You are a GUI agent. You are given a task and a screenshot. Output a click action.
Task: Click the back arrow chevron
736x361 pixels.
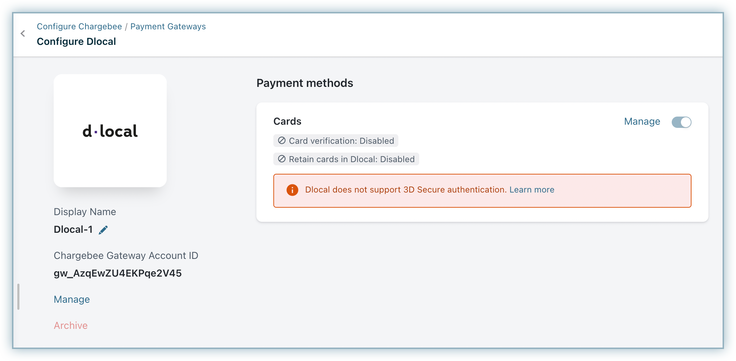click(x=23, y=34)
